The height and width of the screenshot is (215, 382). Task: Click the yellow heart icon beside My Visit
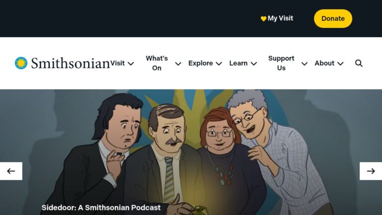click(263, 18)
